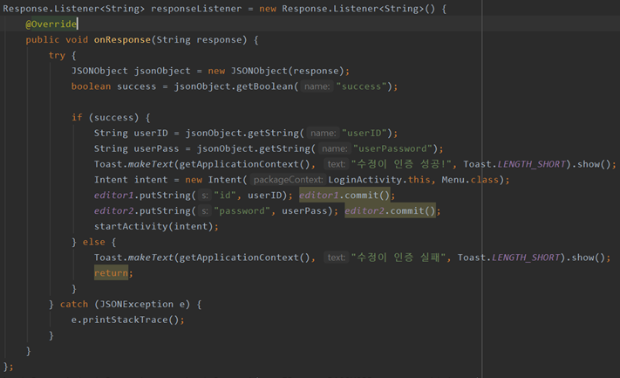620x378 pixels.
Task: Click LENGTH_SHORT in the success toast line
Action: click(x=531, y=164)
